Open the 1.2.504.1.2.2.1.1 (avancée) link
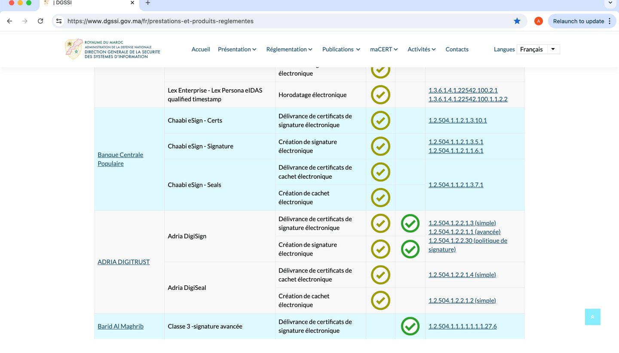 464,232
